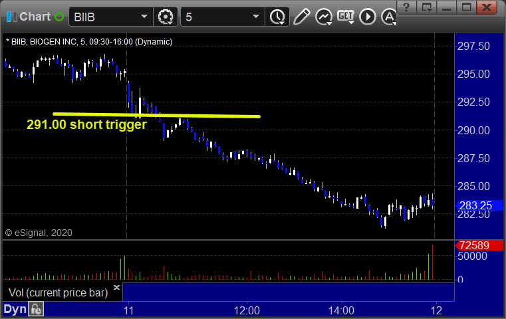
Task: Click the Dyn dynamic scaling label
Action: (x=15, y=309)
